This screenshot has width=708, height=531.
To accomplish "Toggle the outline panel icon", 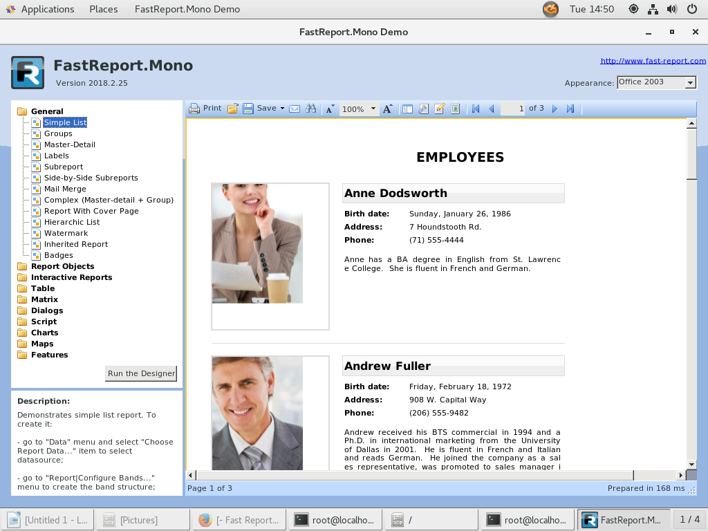I will 407,109.
